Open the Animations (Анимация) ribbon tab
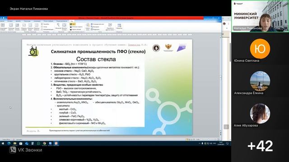Screen dimensions: 289x162 pos(37,21)
